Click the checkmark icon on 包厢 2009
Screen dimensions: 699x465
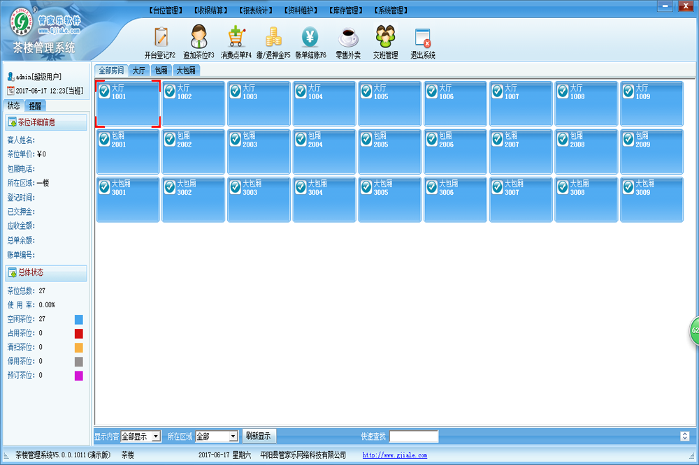[628, 140]
